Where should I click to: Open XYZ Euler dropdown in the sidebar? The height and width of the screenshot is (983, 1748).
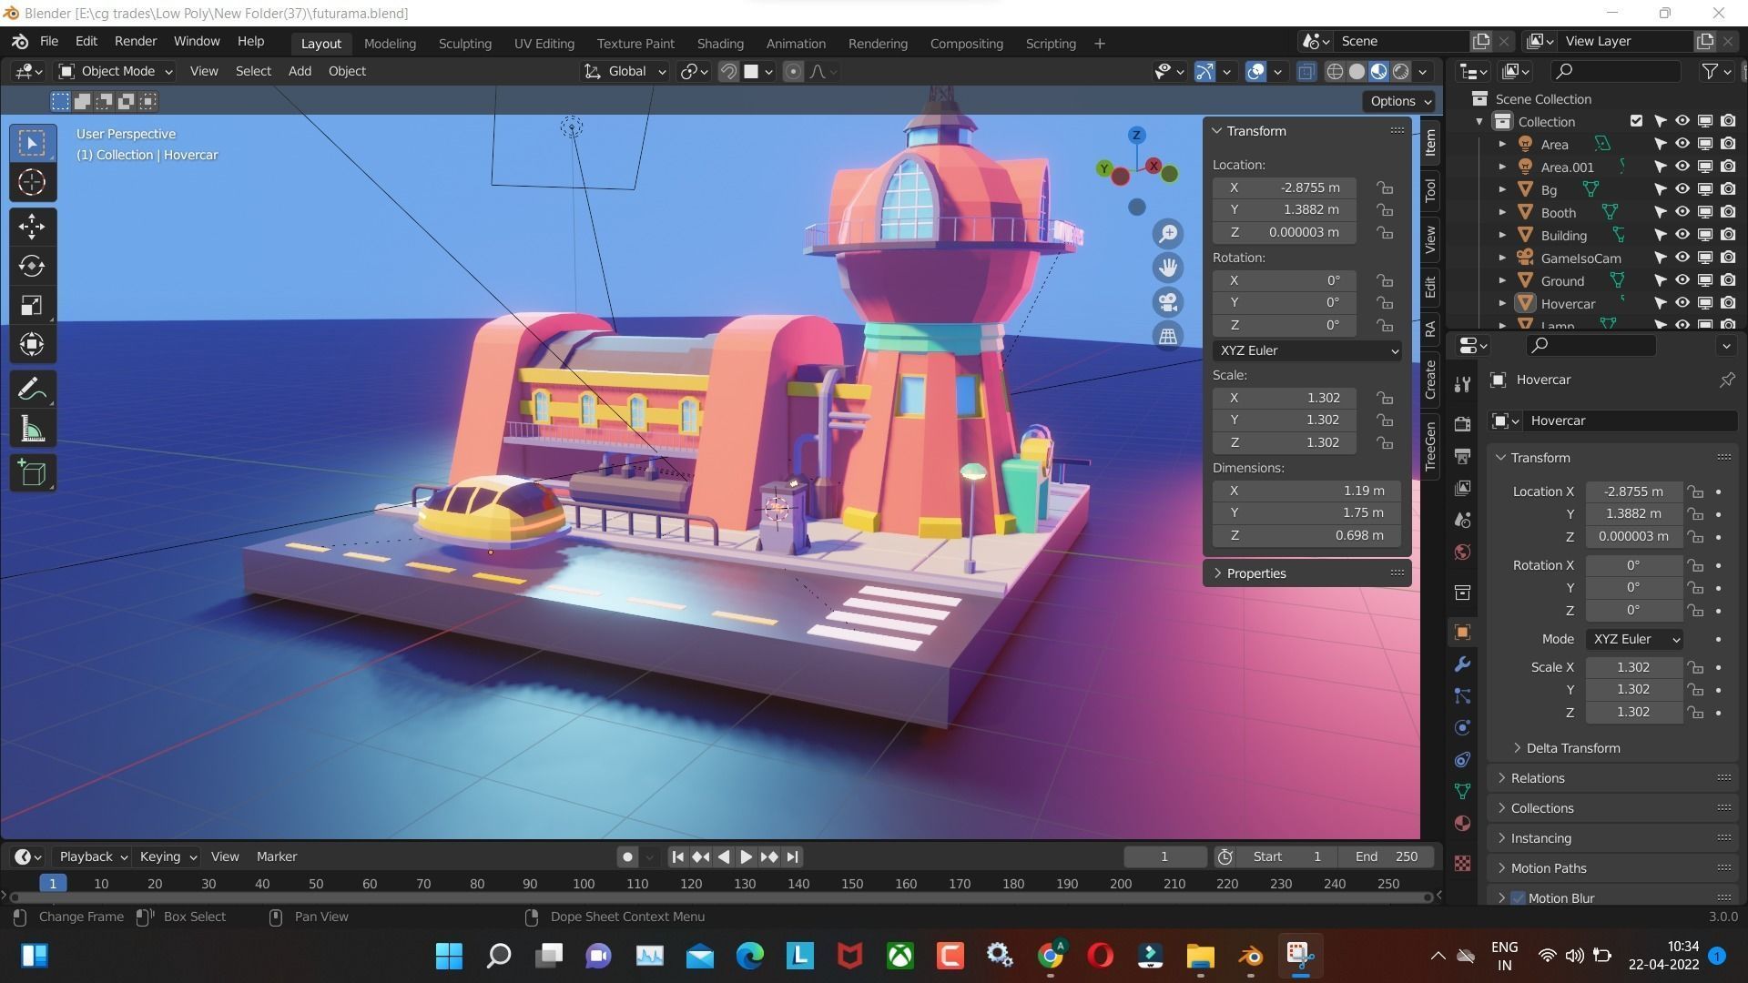(x=1306, y=350)
